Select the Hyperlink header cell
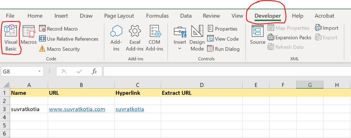 point(138,93)
